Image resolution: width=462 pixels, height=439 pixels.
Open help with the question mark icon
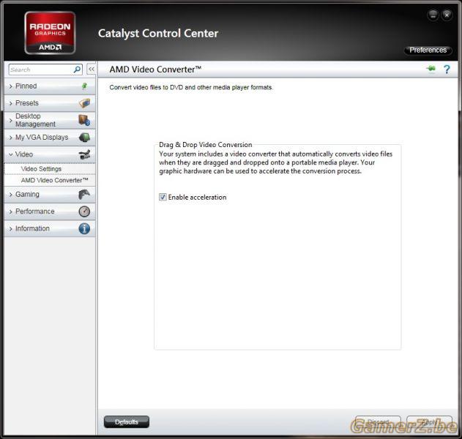click(447, 70)
